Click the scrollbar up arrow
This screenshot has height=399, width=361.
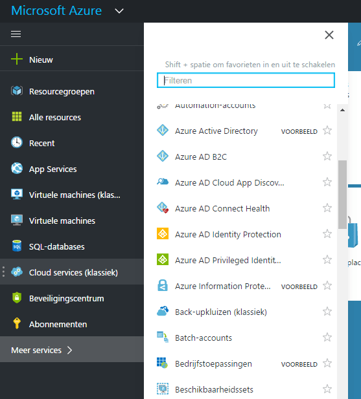342,110
